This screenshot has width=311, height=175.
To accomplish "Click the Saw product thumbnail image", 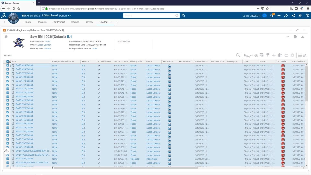I will pos(18,42).
